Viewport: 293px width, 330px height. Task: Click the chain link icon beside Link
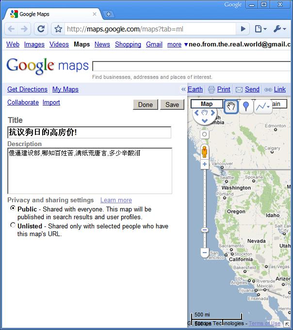[268, 90]
